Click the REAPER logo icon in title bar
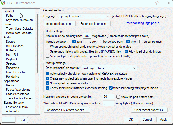173x125 pixels. pos(3,3)
